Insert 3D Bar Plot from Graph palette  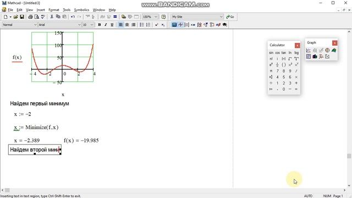click(x=315, y=56)
